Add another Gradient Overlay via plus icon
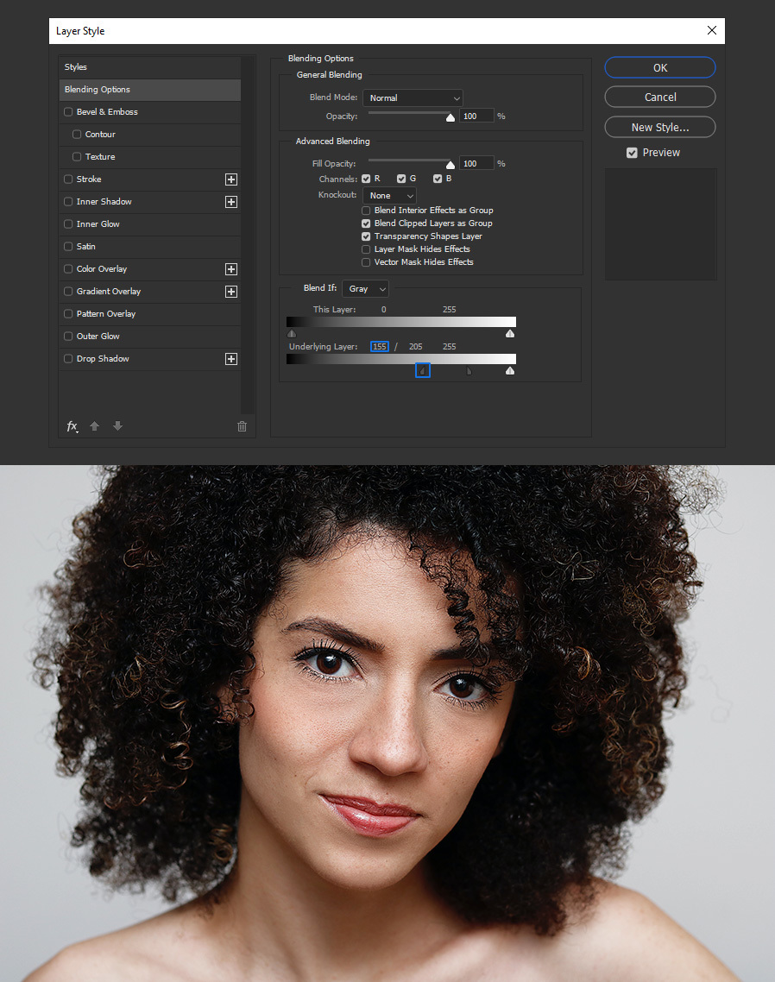The height and width of the screenshot is (982, 775). (231, 292)
